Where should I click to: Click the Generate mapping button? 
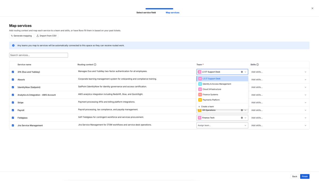click(21, 36)
